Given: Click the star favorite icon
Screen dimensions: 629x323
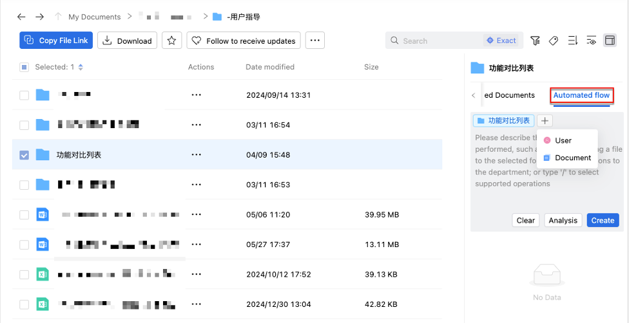Looking at the screenshot, I should [x=171, y=41].
